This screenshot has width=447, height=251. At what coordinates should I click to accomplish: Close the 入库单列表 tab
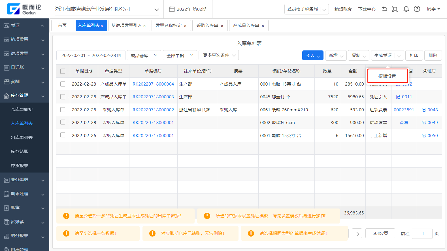click(x=102, y=26)
